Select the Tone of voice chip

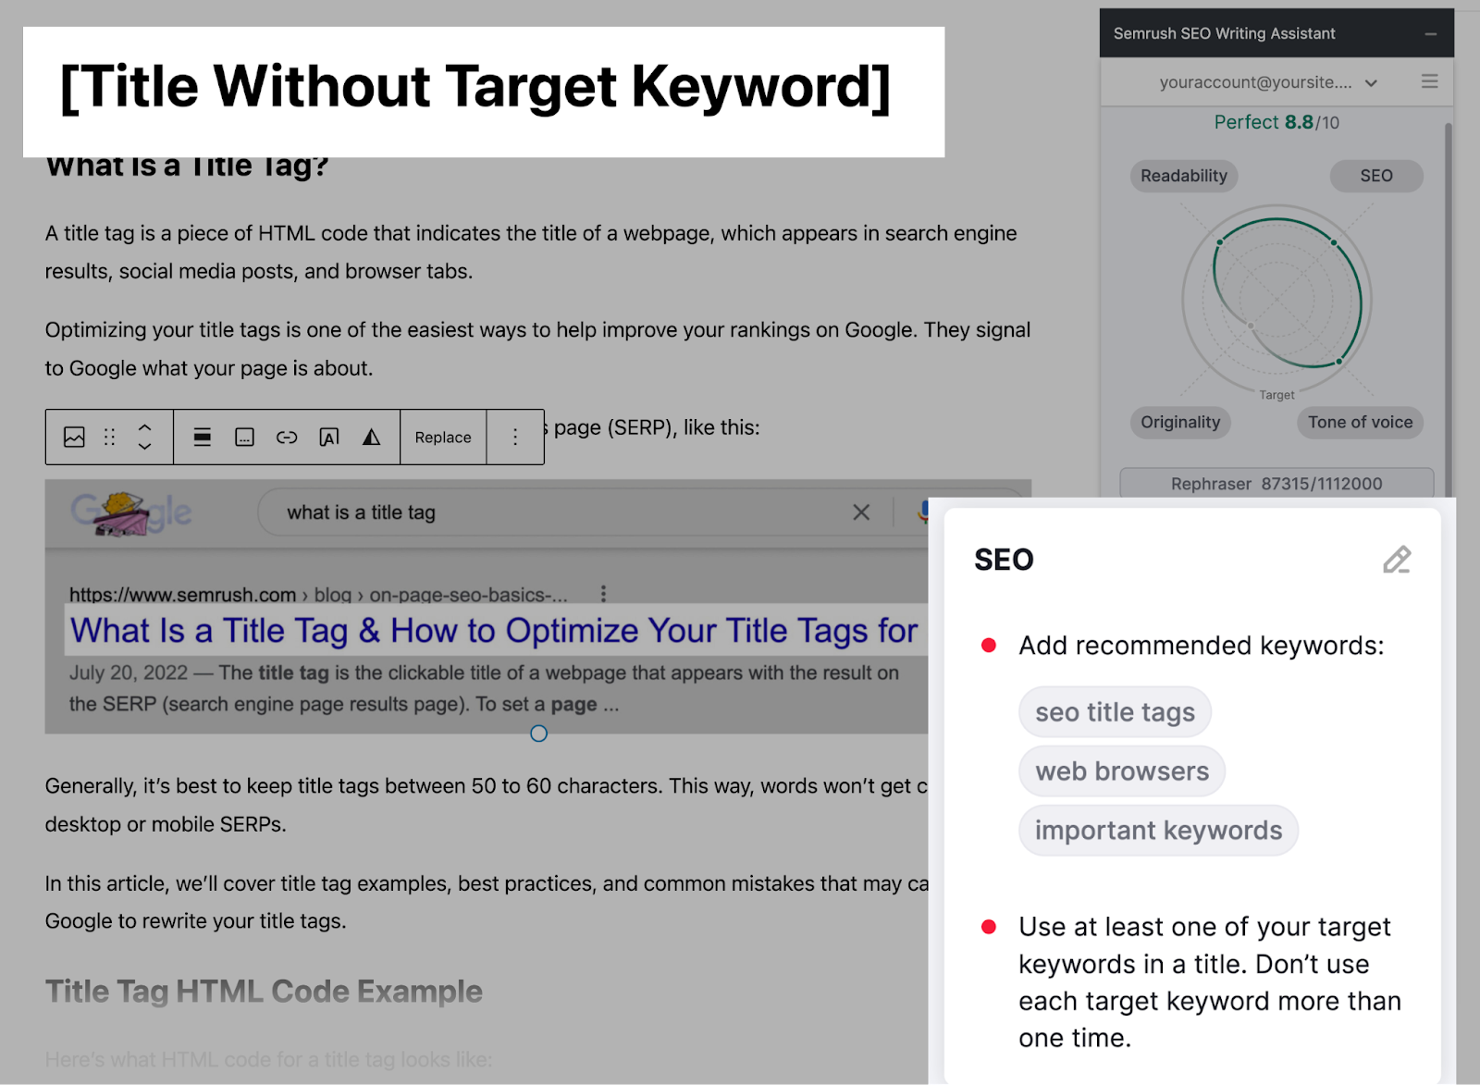click(x=1360, y=422)
